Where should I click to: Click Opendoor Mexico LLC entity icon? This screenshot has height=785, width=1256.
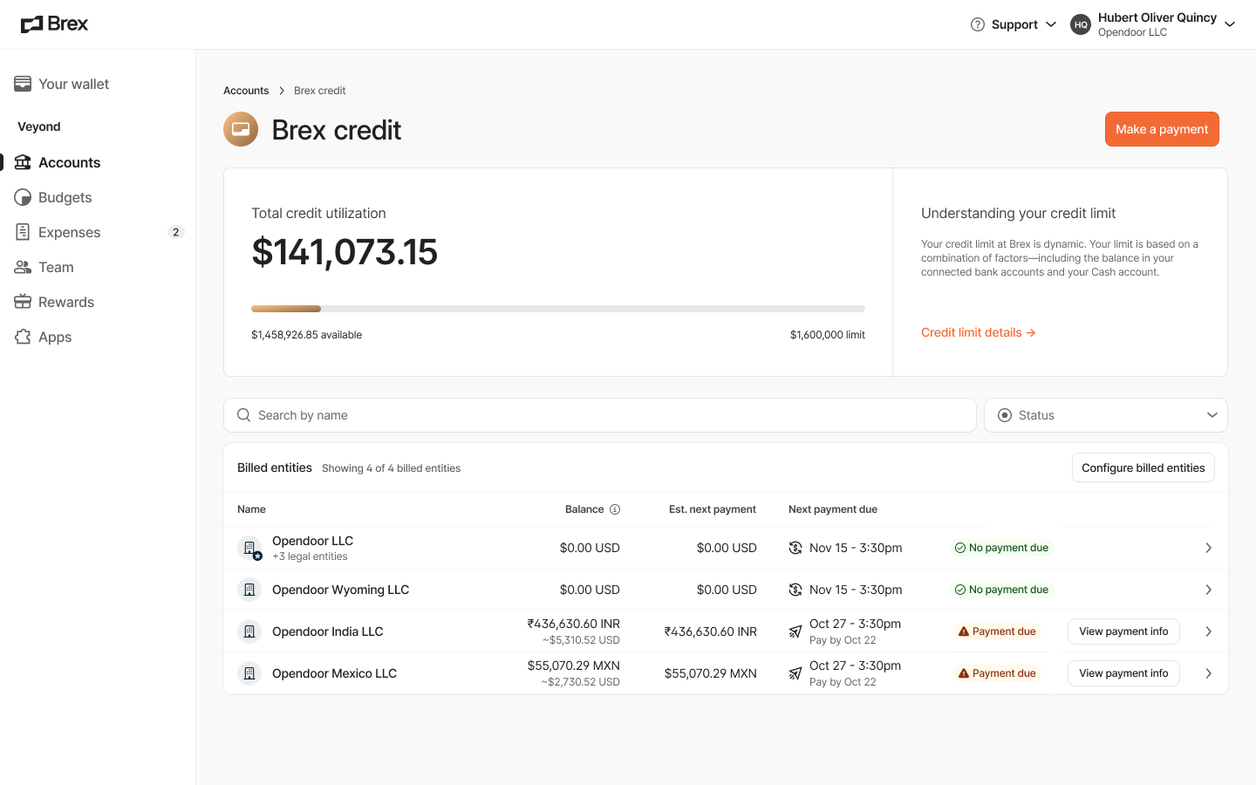coord(249,673)
